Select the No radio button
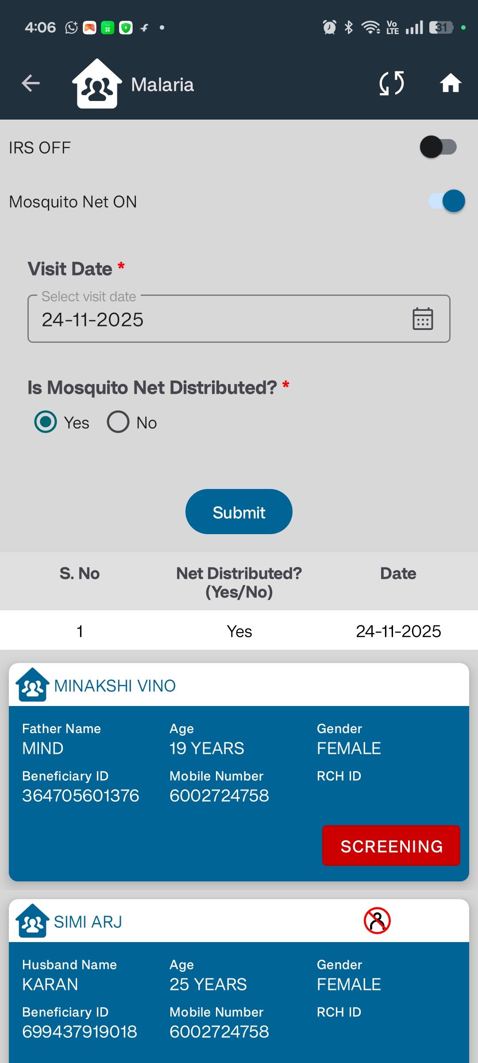The image size is (478, 1063). tap(118, 422)
